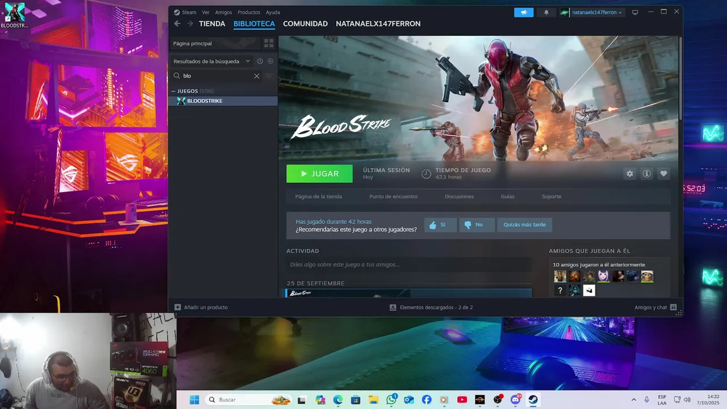Open Punto de encuentro link
The height and width of the screenshot is (409, 727).
click(x=393, y=197)
